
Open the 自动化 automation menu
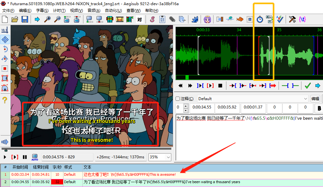[x=114, y=11]
